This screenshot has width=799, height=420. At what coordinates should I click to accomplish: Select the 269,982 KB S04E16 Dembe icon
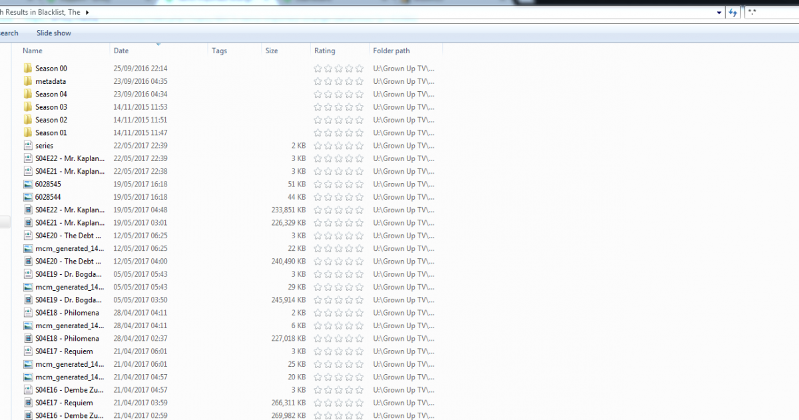(x=27, y=415)
